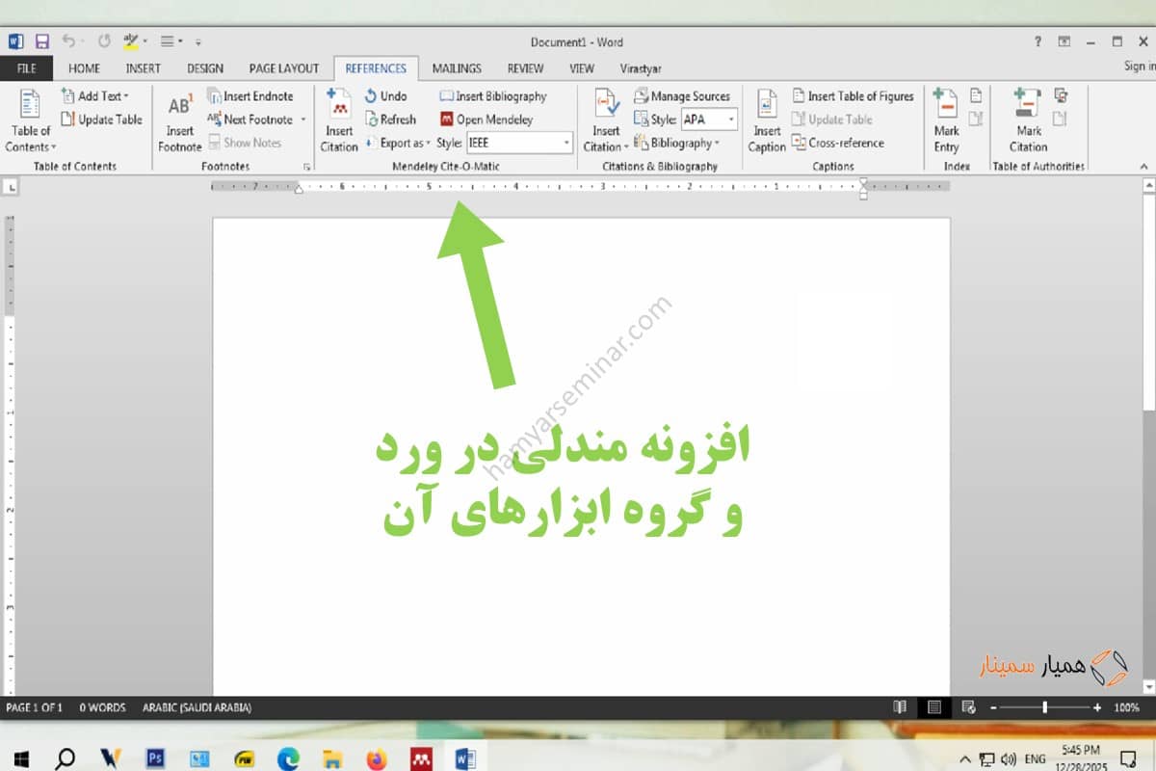The image size is (1156, 771).
Task: Click zoom in plus button
Action: point(1097,707)
